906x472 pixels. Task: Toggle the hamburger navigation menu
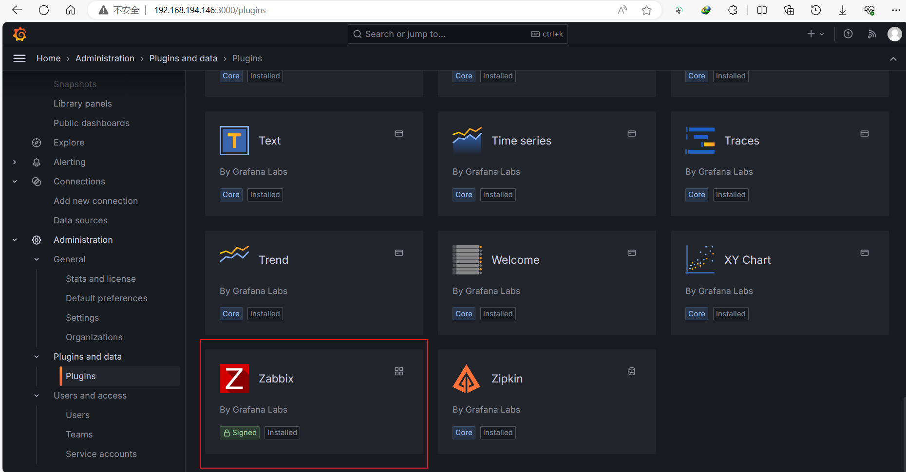click(19, 58)
